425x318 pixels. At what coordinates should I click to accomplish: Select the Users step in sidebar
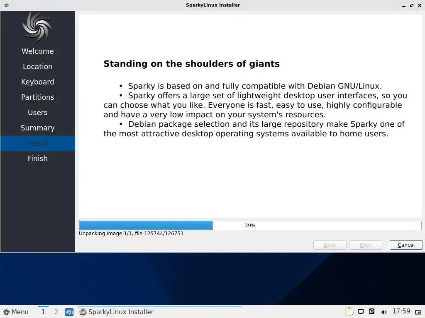click(38, 113)
